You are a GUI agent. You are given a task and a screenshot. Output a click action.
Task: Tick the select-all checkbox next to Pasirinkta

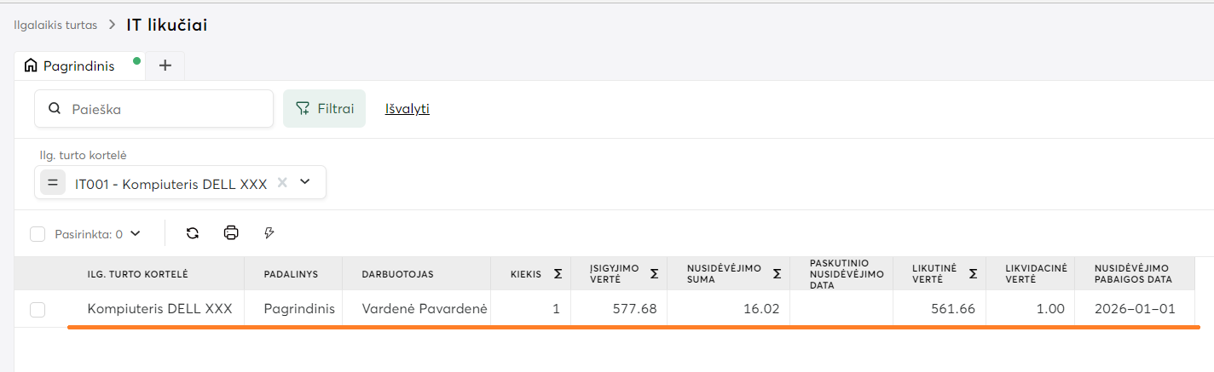pyautogui.click(x=38, y=234)
